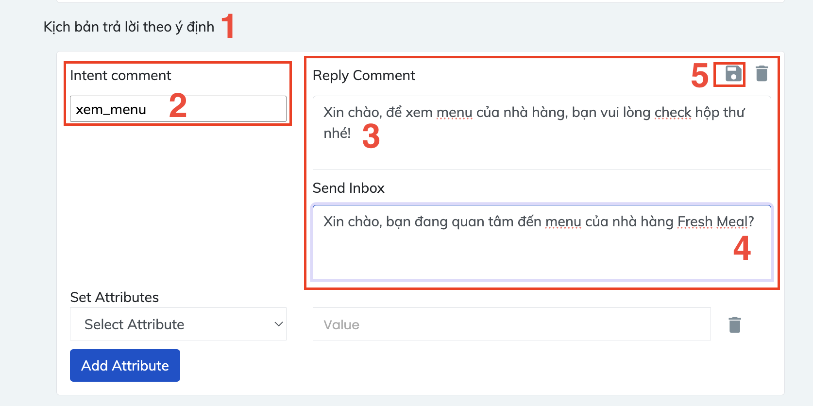Click the "Reply Comment" label

[x=364, y=76]
